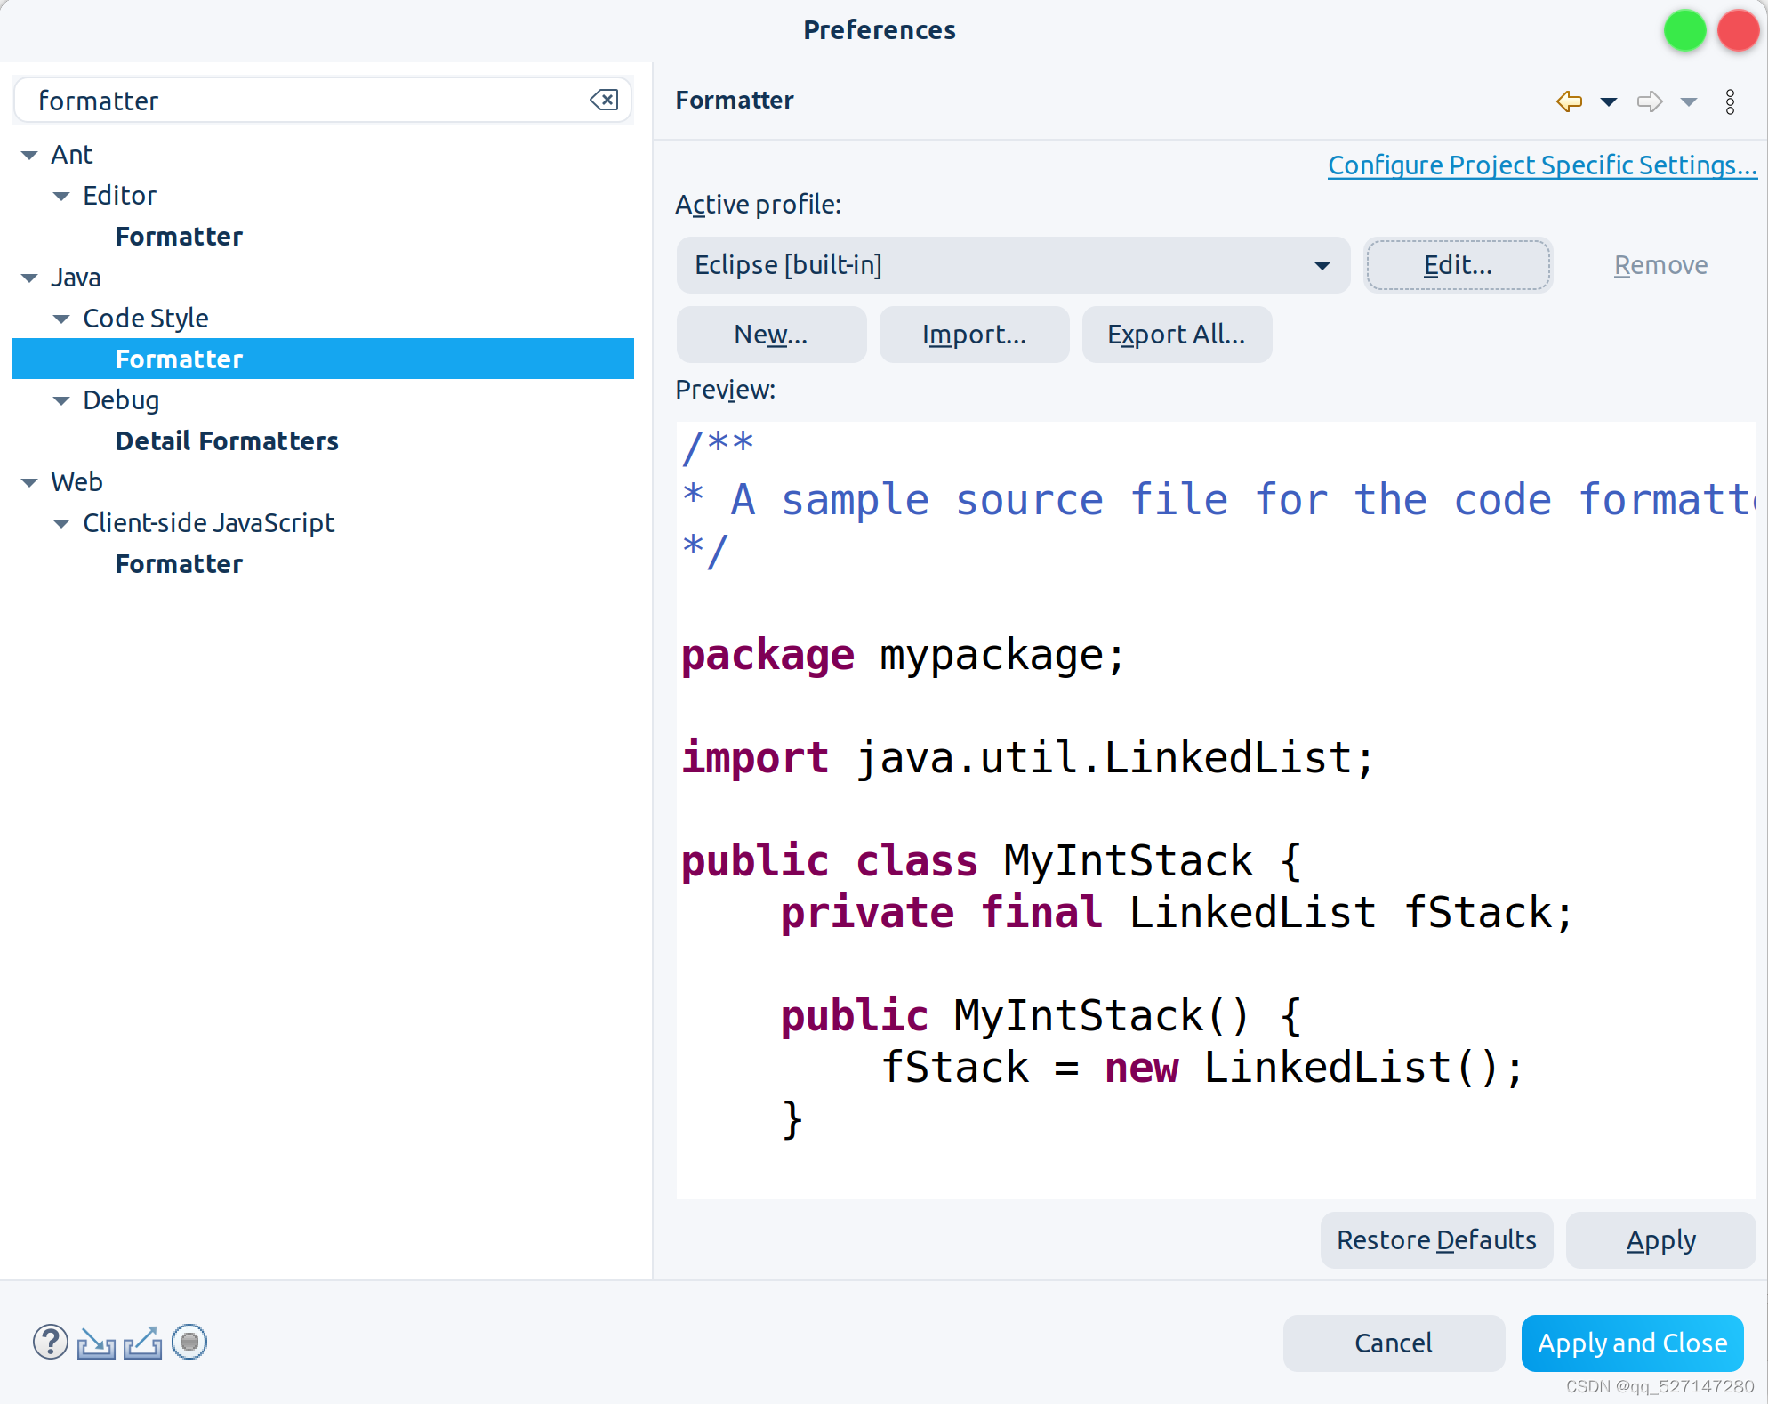Select Detail Formatters under Debug

coord(227,441)
